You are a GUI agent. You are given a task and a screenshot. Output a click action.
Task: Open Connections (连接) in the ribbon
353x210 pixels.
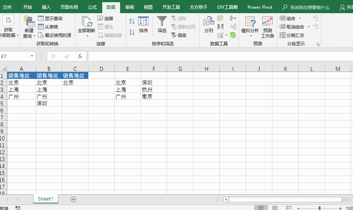[105, 19]
